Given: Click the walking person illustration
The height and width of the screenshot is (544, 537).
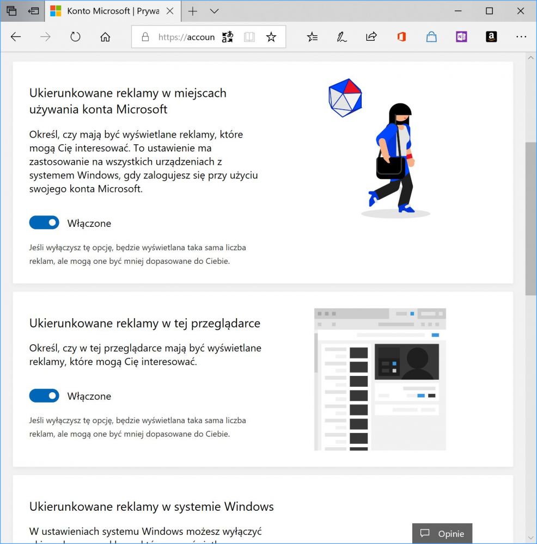Looking at the screenshot, I should tap(395, 160).
